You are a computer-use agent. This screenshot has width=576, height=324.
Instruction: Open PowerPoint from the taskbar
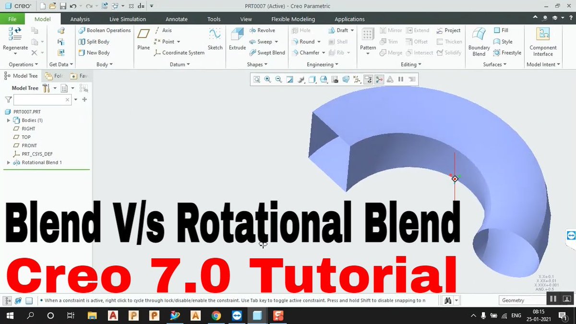[x=154, y=315]
